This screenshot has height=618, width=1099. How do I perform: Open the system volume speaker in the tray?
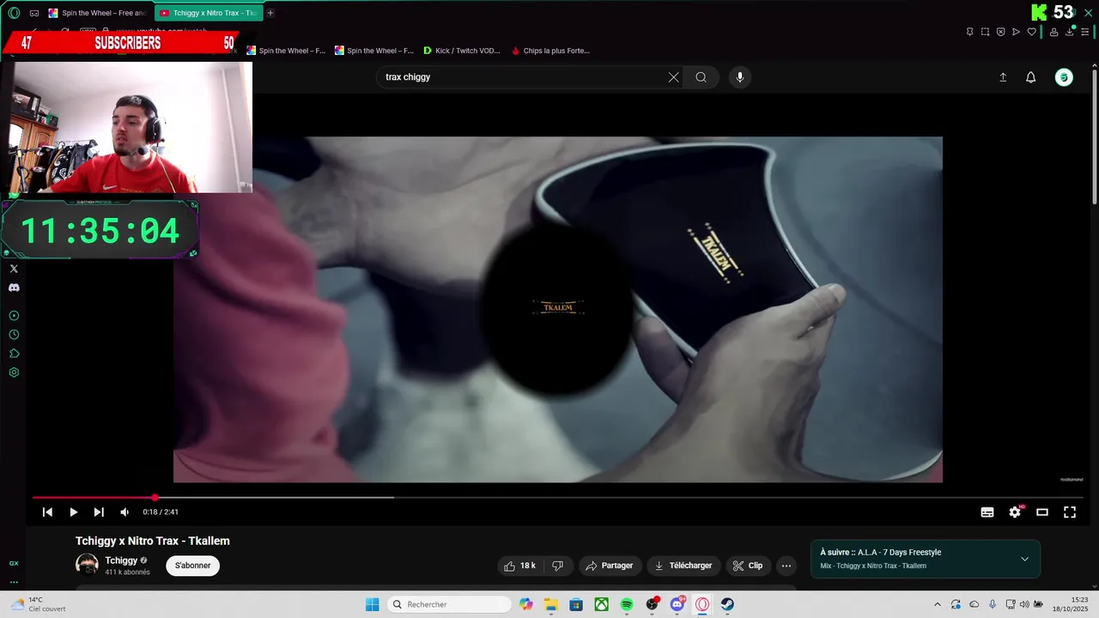pyautogui.click(x=1023, y=604)
